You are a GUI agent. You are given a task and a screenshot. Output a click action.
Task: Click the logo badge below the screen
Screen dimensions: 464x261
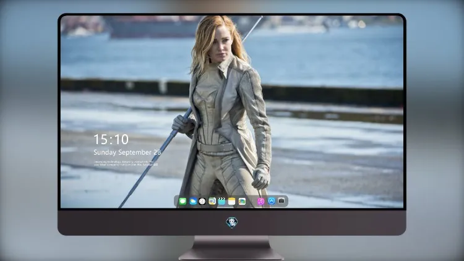[x=232, y=223]
